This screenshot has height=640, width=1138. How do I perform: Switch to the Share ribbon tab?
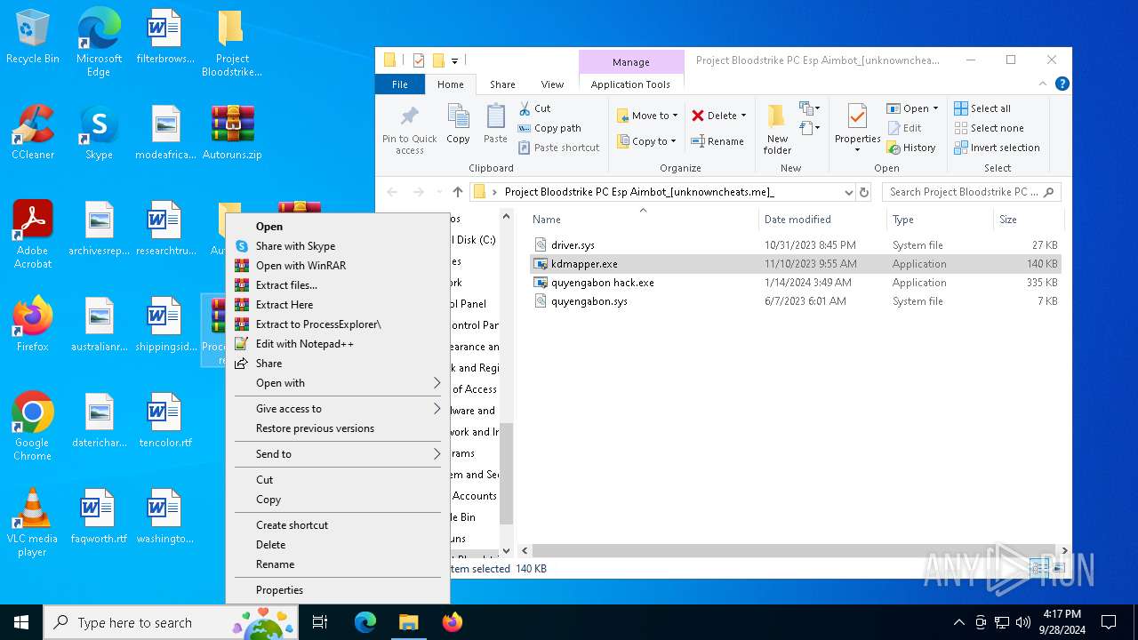pyautogui.click(x=502, y=84)
